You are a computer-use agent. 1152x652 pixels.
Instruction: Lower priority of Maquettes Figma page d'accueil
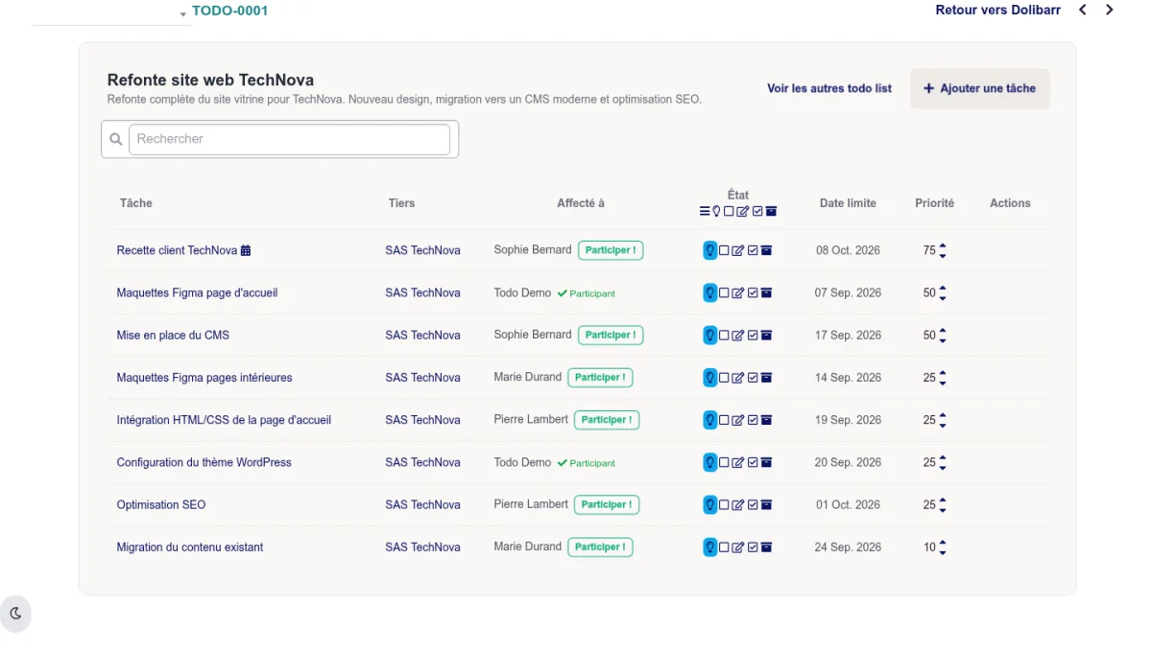point(943,298)
